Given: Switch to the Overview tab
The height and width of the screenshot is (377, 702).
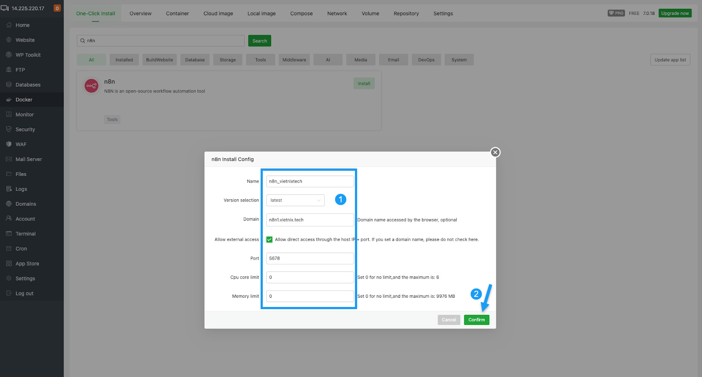Looking at the screenshot, I should pyautogui.click(x=140, y=14).
